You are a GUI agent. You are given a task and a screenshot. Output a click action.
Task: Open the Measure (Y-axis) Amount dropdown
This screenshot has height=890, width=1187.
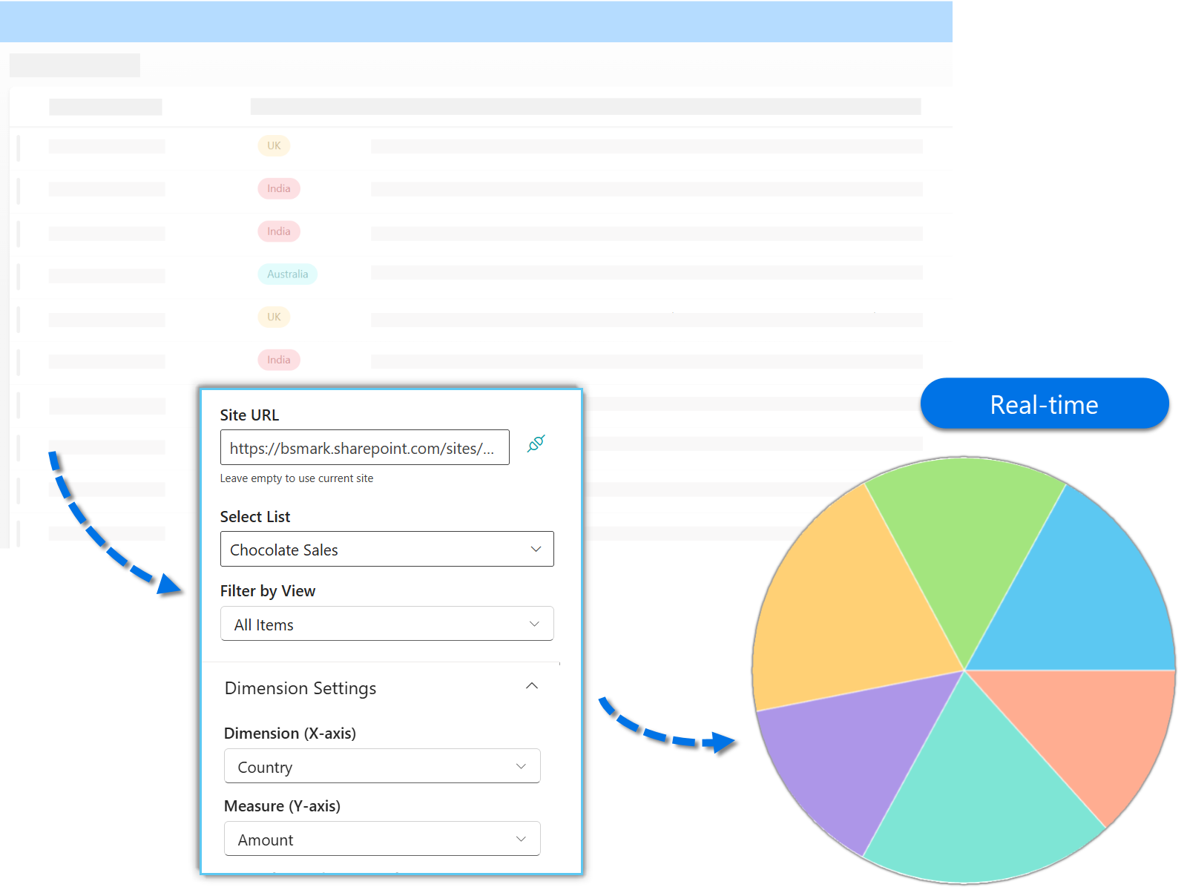(382, 839)
